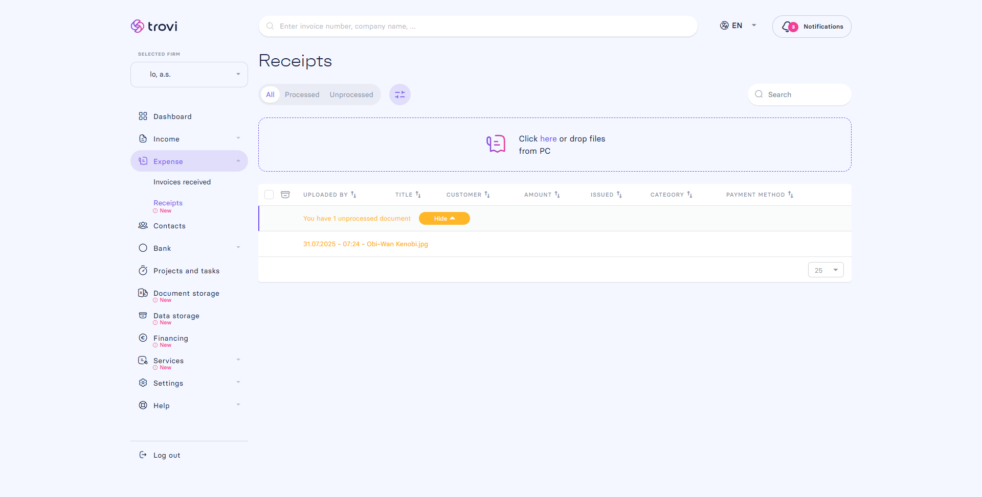
Task: Open the rows-per-page 25 dropdown
Action: pos(826,270)
